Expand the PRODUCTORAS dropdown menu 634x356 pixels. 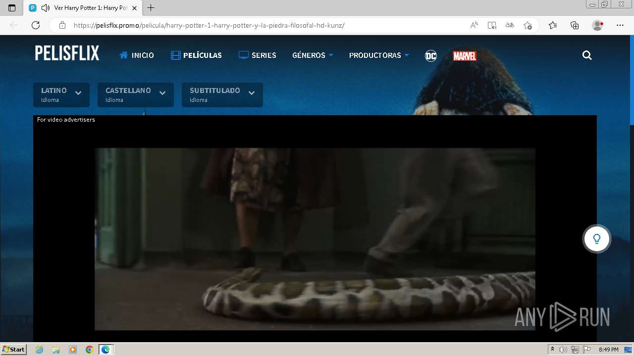[379, 55]
